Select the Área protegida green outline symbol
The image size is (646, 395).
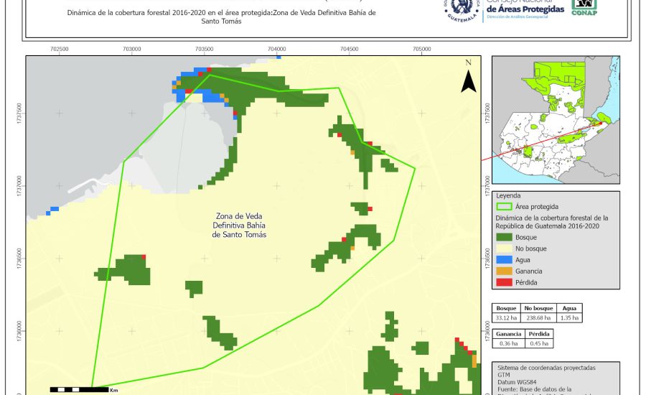pos(504,206)
